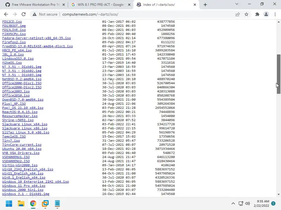Download FD12CD.iso
The height and width of the screenshot is (210, 281).
(x=12, y=22)
